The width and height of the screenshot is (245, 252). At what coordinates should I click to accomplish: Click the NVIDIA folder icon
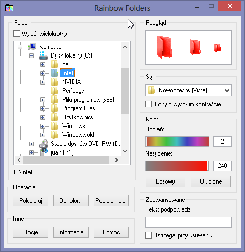pos(54,82)
